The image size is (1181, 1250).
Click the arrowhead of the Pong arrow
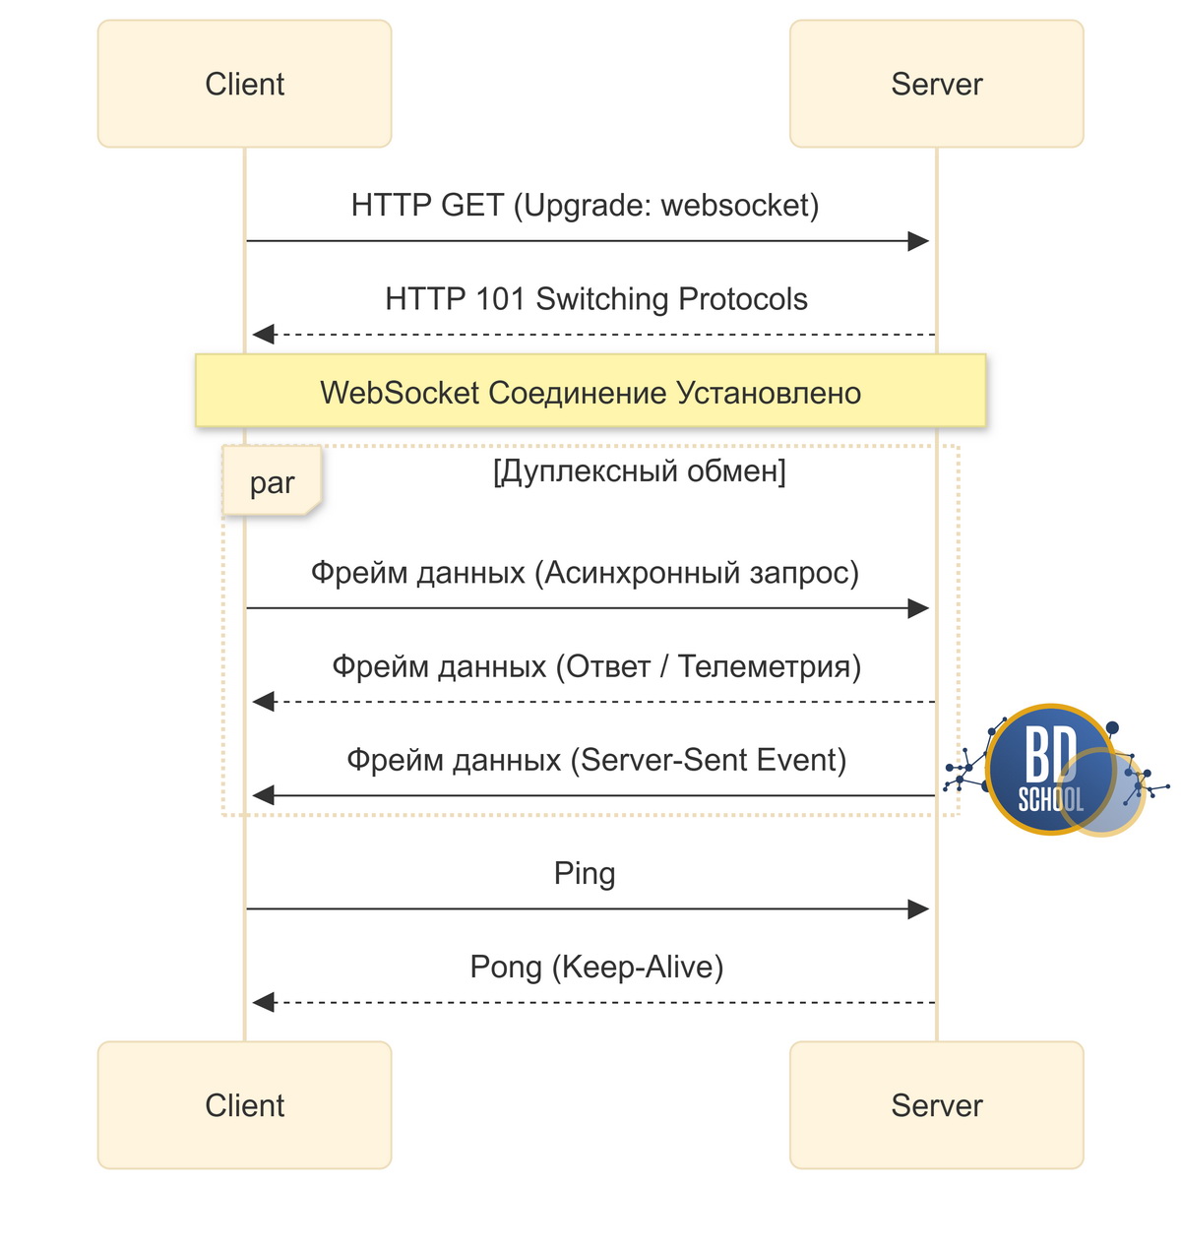tap(263, 1003)
